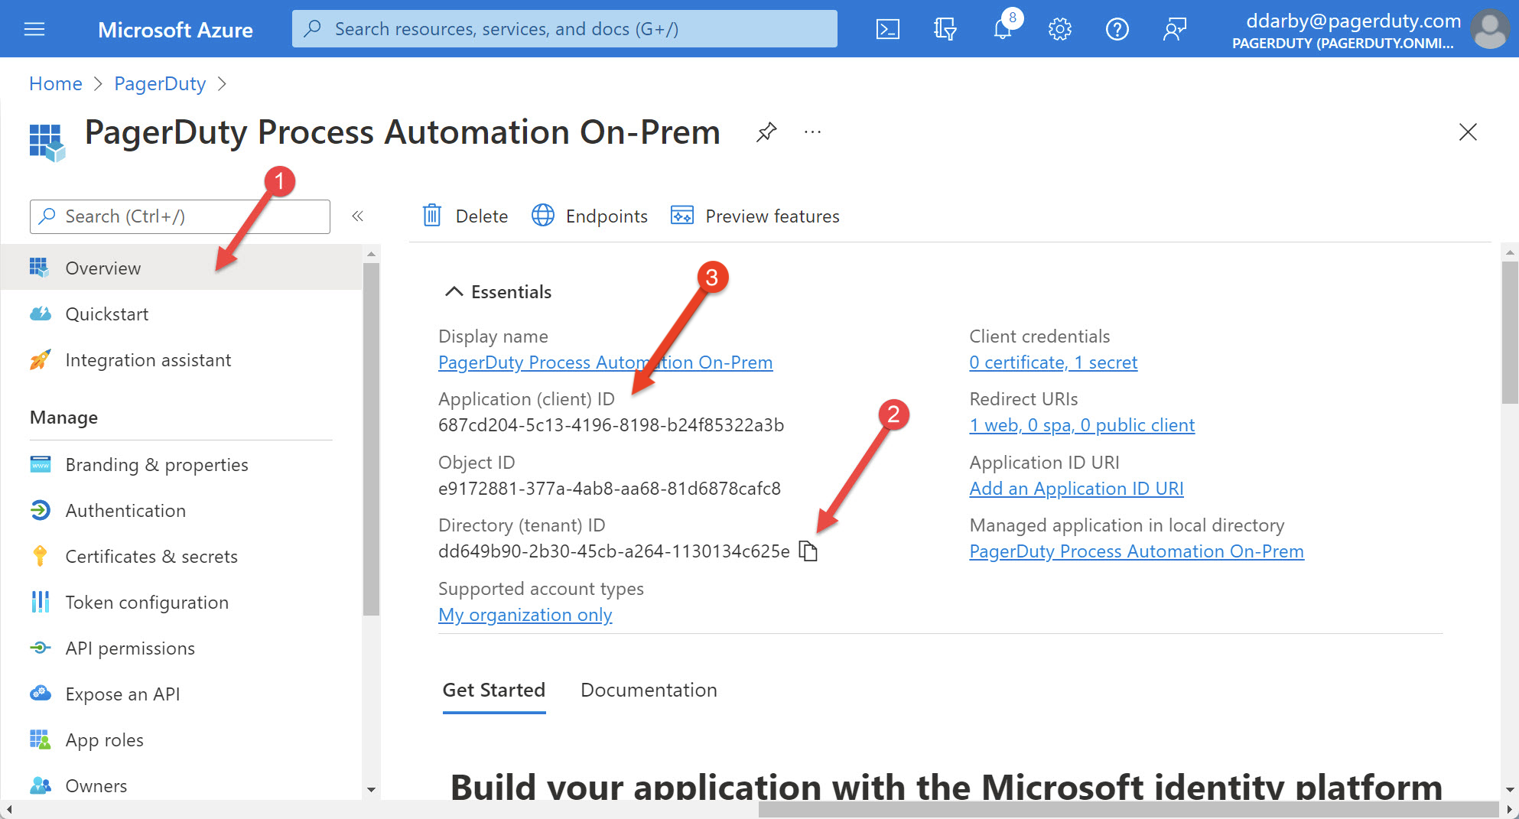Image resolution: width=1519 pixels, height=819 pixels.
Task: Open the Feedback icon in top bar
Action: pos(1174,29)
